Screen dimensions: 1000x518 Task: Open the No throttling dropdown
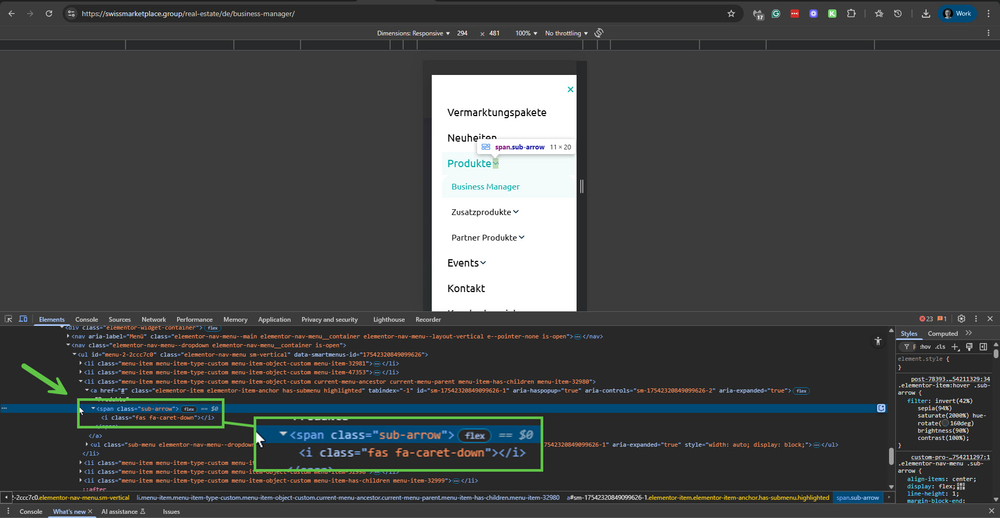(x=567, y=33)
